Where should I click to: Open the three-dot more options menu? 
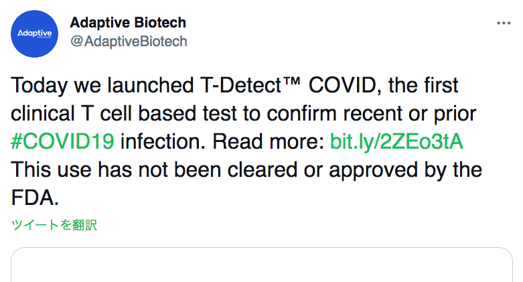[504, 23]
